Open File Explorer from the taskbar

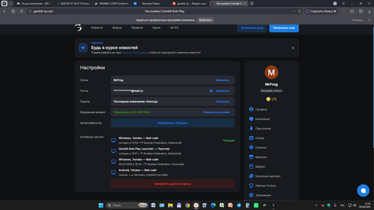pos(170,205)
